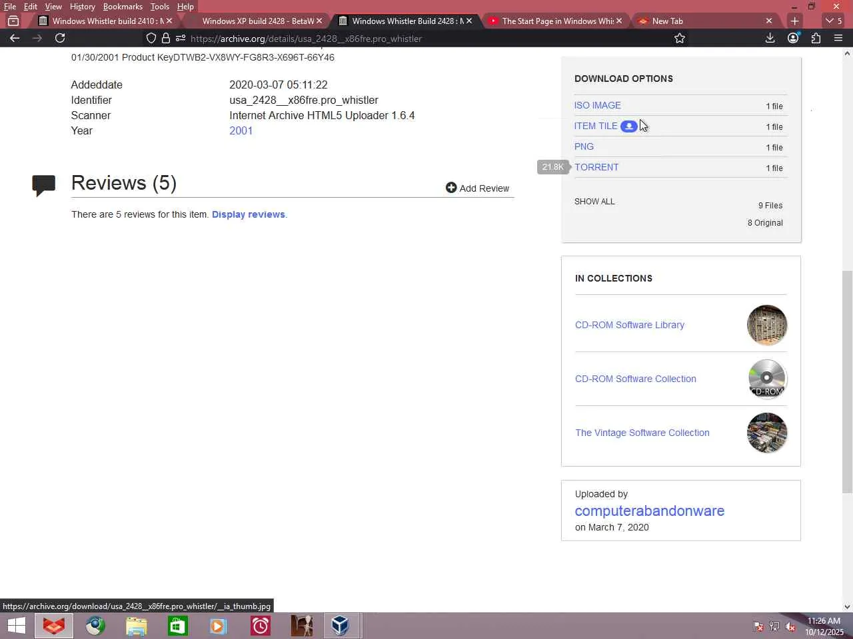
Task: Open the Tools menu
Action: (160, 7)
